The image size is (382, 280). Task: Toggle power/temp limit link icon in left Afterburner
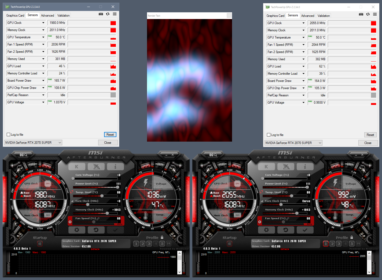72,192
